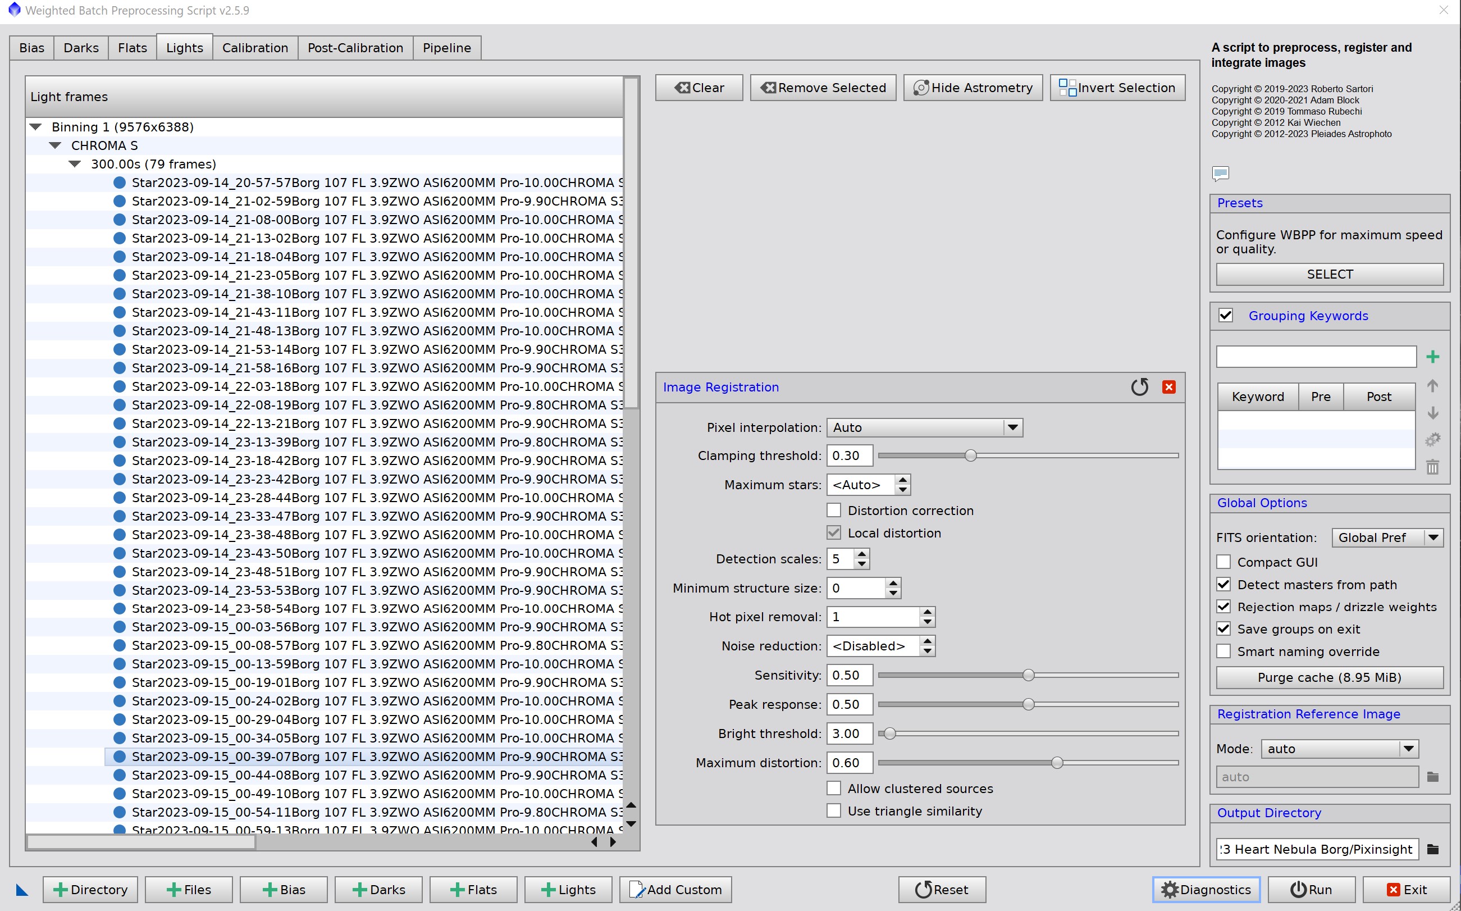Move keyword down with the arrow icon
The image size is (1461, 911).
point(1433,413)
